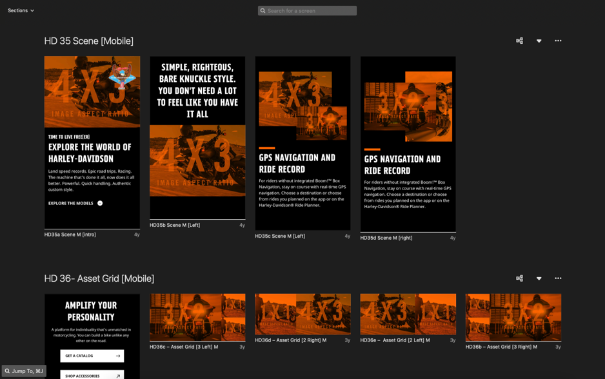Screen dimensions: 605x379
Task: Open the HD35b Scene M [Left] thumbnail
Action: coord(197,138)
